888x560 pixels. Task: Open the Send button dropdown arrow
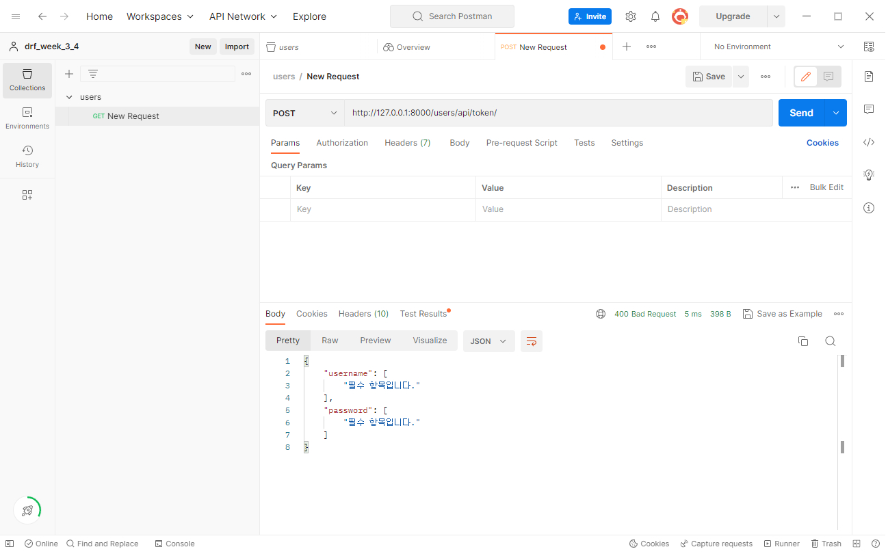[x=835, y=113]
